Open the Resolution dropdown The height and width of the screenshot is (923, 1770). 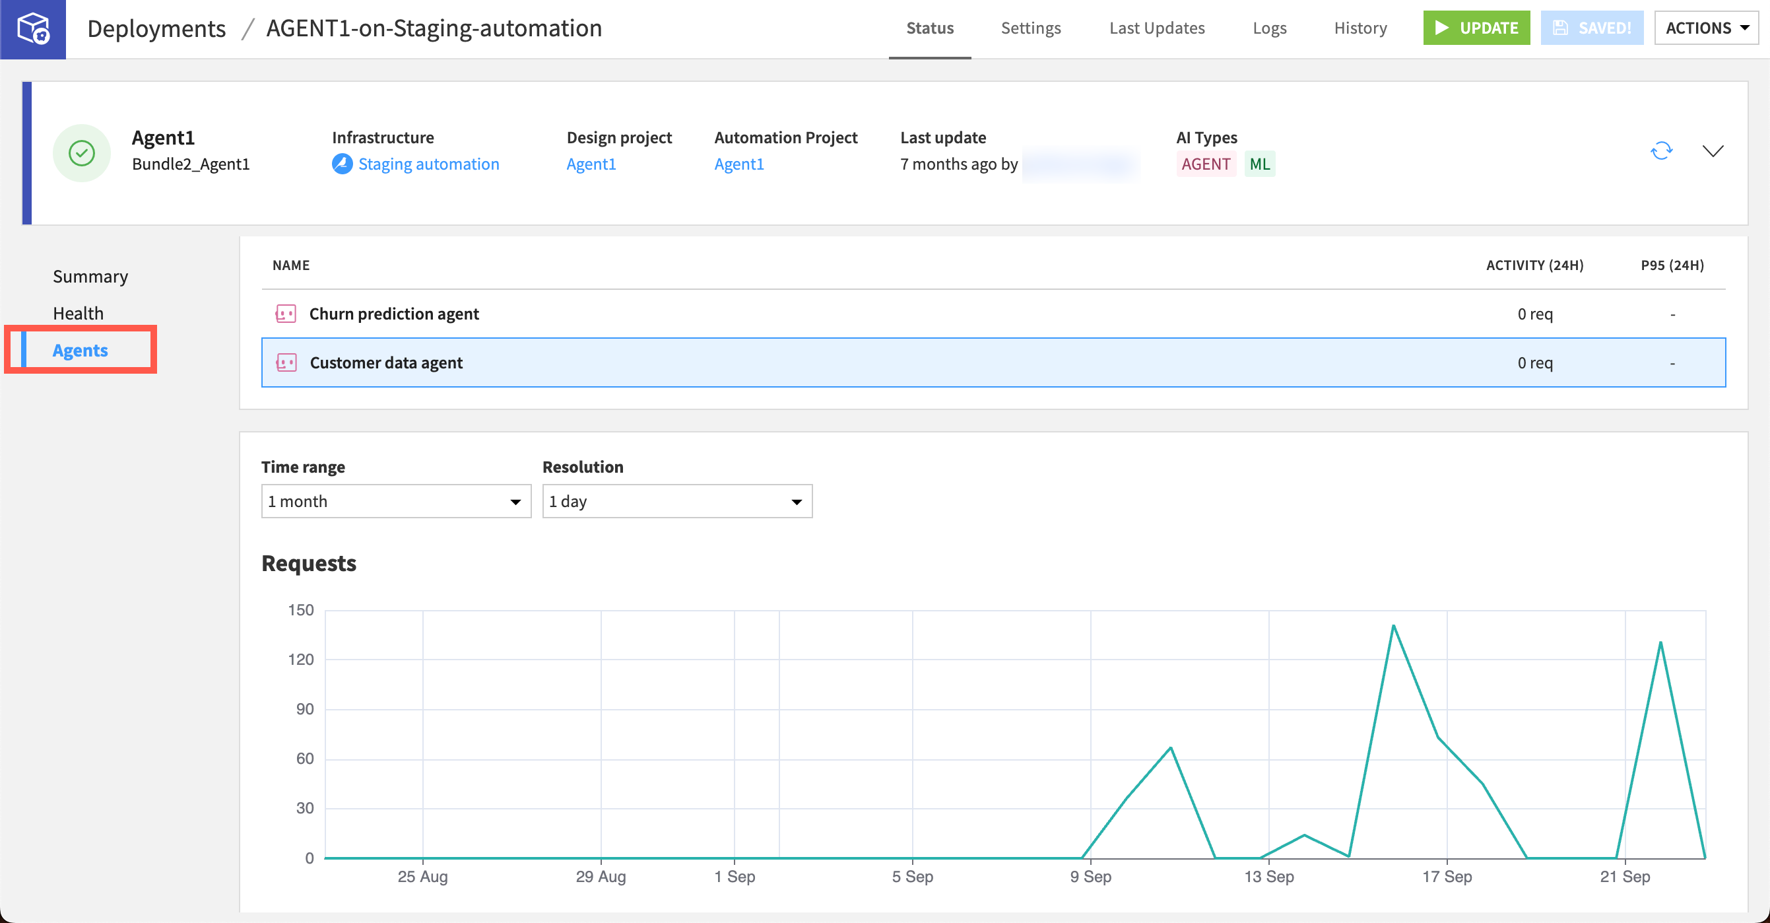pos(677,501)
